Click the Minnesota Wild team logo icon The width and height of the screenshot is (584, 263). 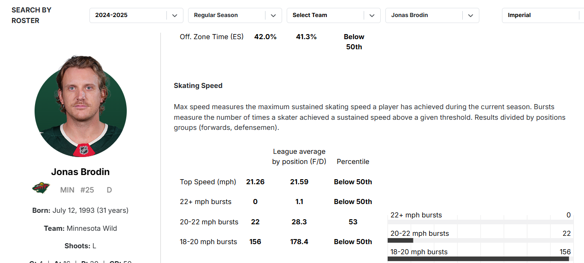tap(41, 188)
